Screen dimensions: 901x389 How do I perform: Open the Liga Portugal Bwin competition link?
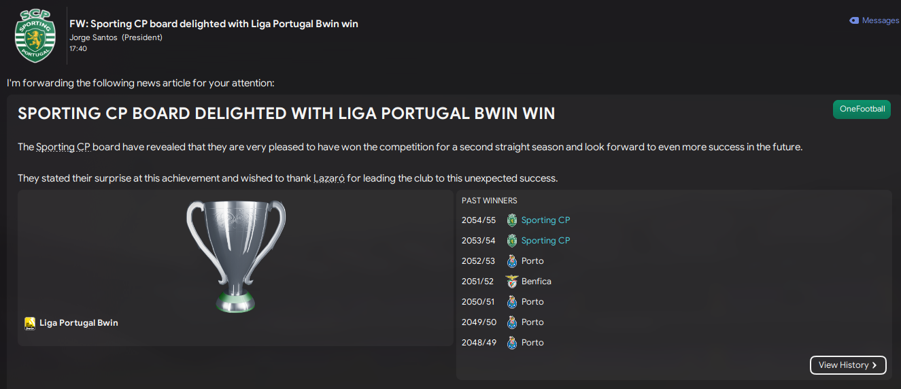(x=79, y=323)
